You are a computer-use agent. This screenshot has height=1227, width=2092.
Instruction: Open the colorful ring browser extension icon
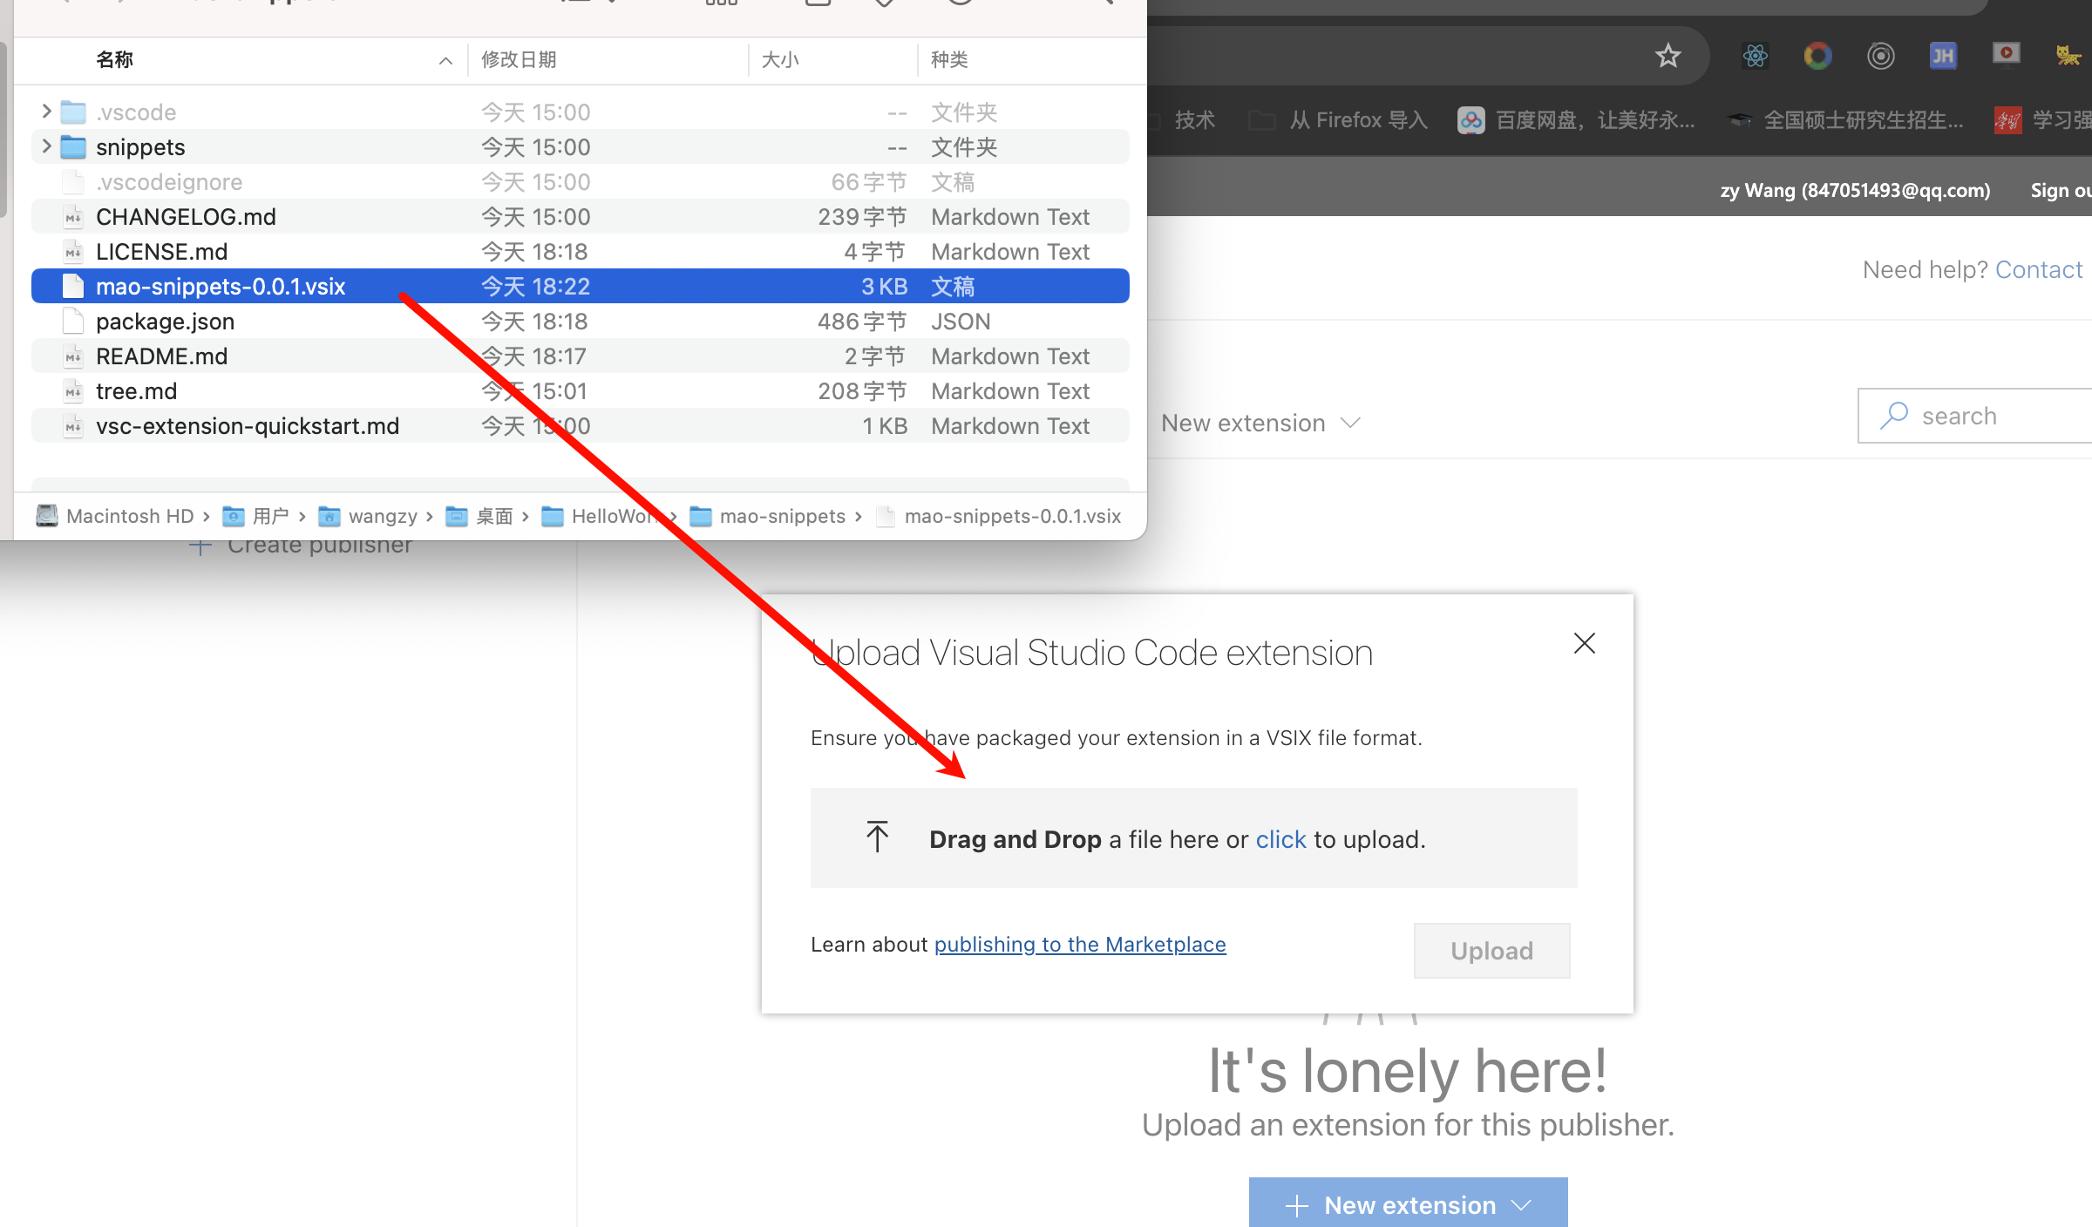coord(1817,56)
